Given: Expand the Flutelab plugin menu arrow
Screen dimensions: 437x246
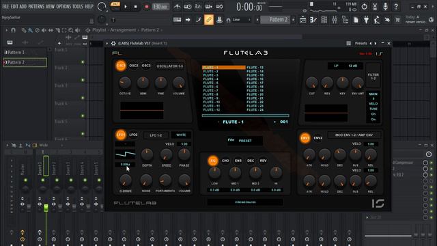Looking at the screenshot, I should [107, 43].
